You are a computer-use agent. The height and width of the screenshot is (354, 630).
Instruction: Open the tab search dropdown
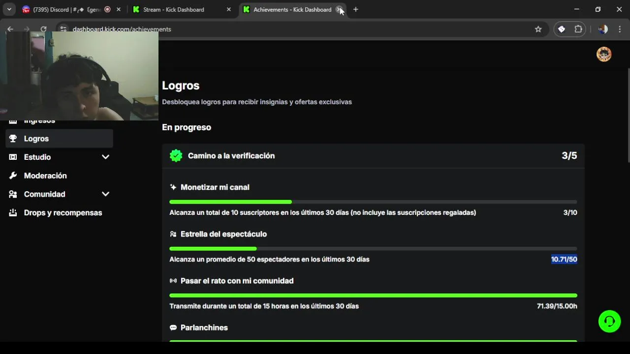pyautogui.click(x=9, y=9)
